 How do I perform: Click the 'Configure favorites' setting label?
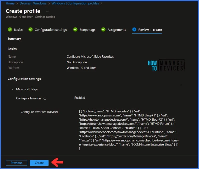[29, 98]
